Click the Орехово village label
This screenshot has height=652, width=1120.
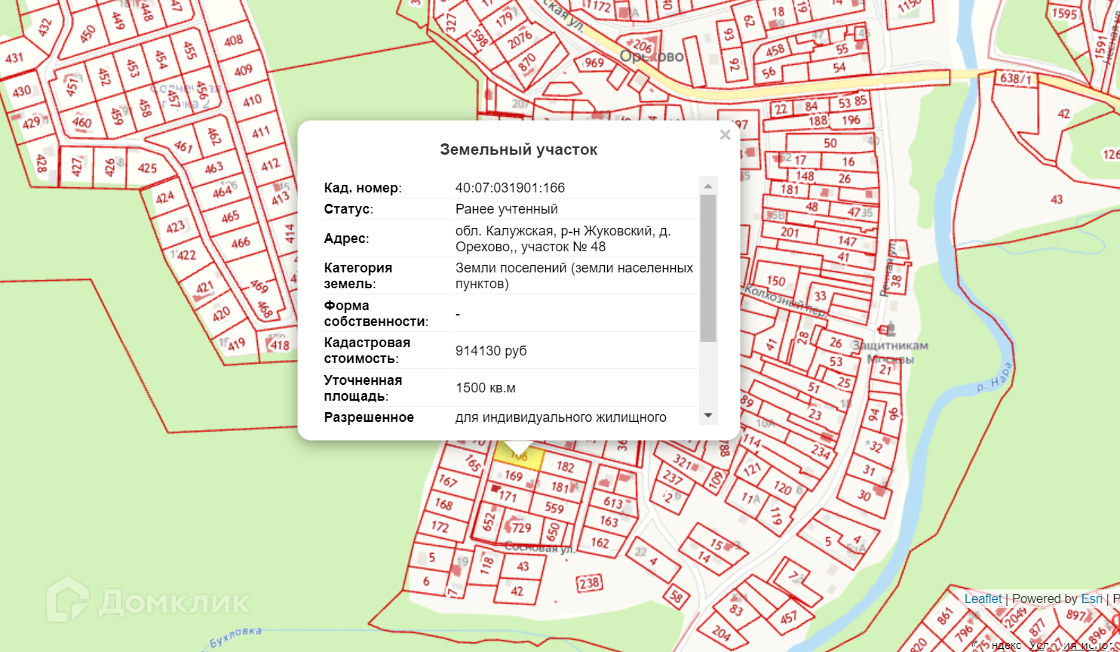point(652,57)
